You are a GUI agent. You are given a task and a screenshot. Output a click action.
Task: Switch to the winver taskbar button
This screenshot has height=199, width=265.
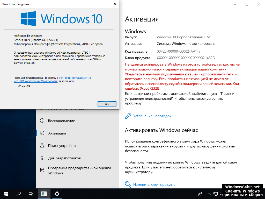(44, 194)
